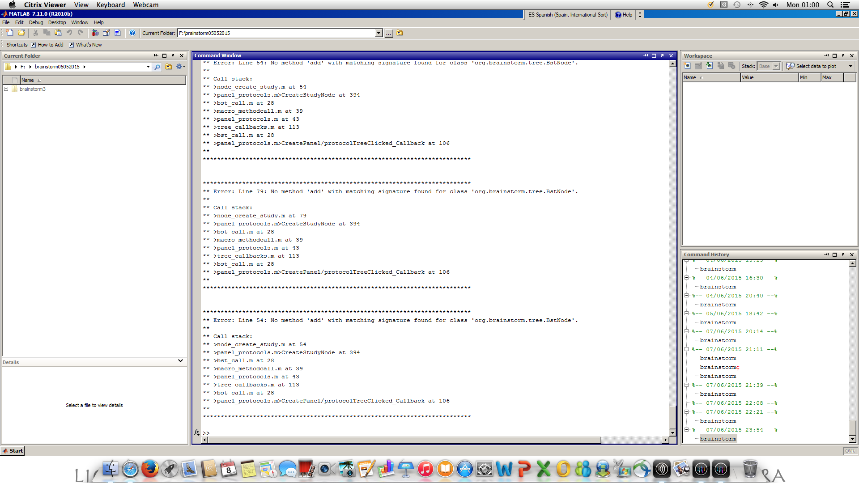Click search icon in Current Folder panel
Image resolution: width=859 pixels, height=483 pixels.
(157, 67)
